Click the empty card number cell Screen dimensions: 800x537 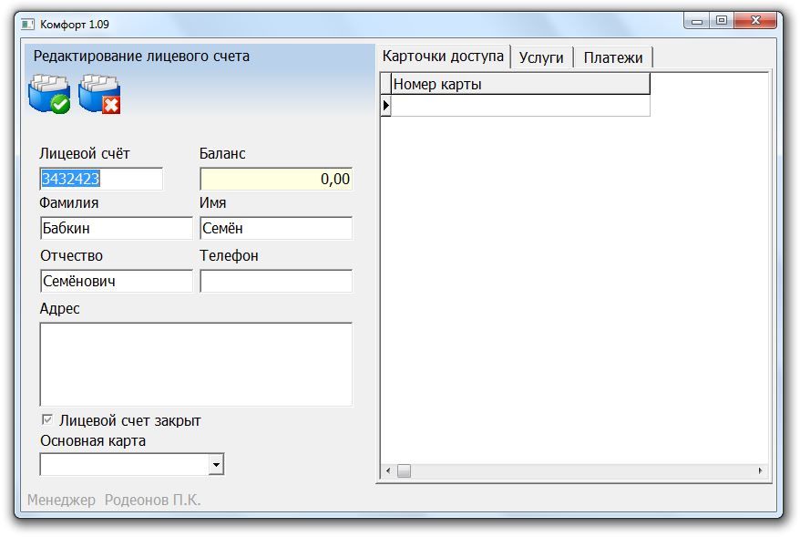coord(520,106)
